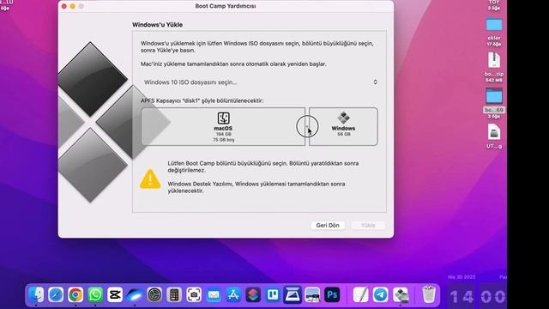Open WhatsApp from the Dock

click(95, 294)
